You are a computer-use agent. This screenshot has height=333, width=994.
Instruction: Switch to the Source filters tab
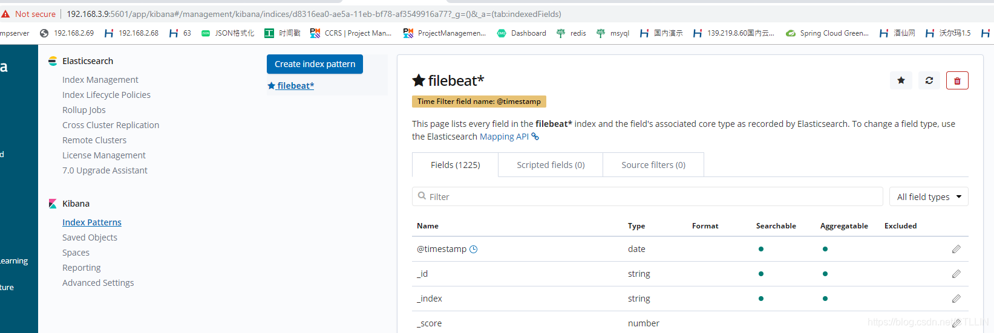(653, 165)
